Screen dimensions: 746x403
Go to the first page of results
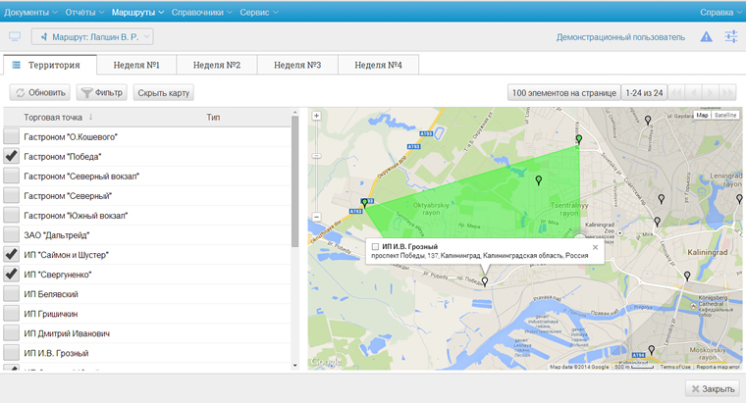point(676,93)
